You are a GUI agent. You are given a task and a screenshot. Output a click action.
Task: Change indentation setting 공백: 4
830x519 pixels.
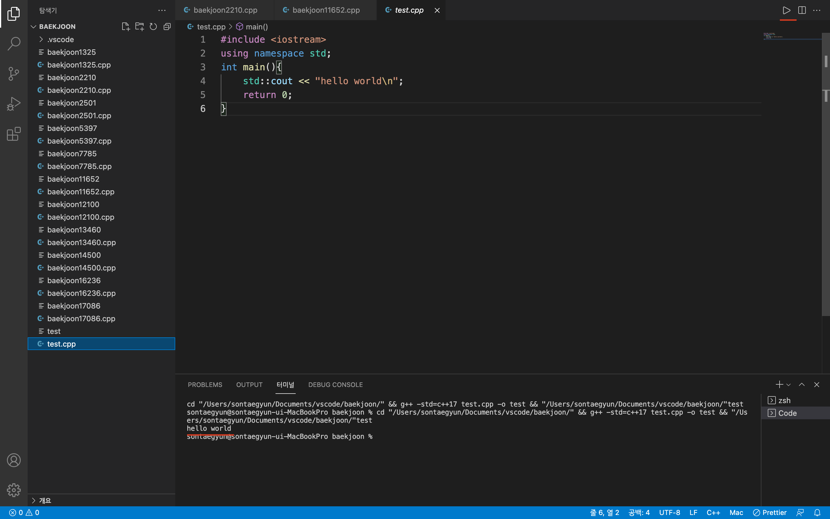(x=639, y=512)
